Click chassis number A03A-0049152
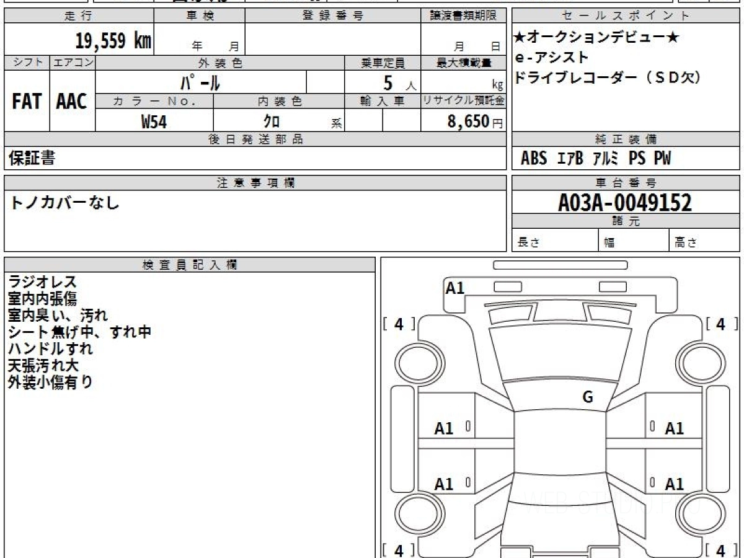The width and height of the screenshot is (744, 558). (x=625, y=202)
